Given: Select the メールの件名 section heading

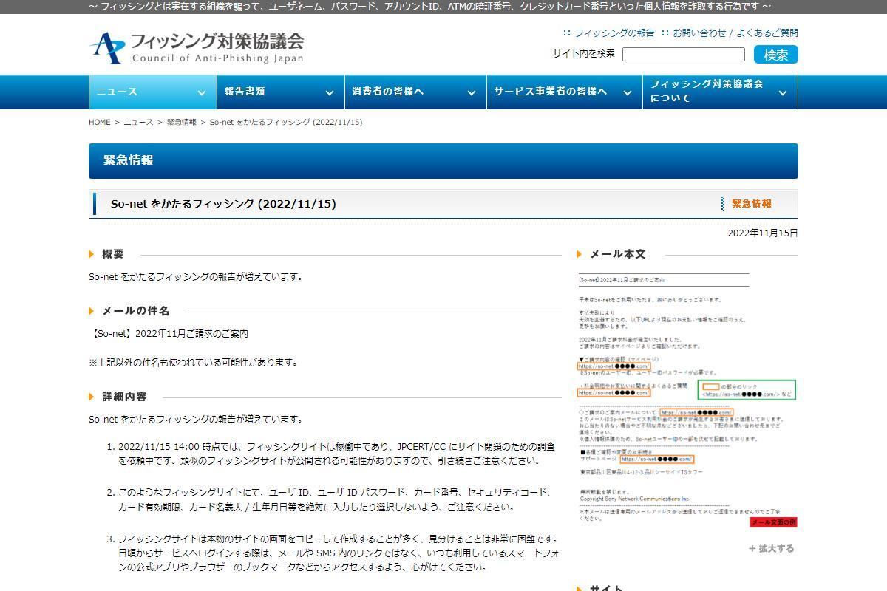Looking at the screenshot, I should coord(136,311).
